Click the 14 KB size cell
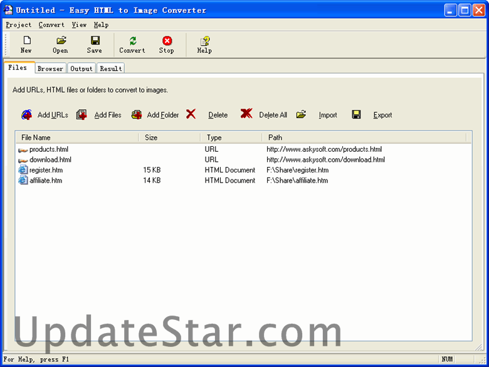This screenshot has height=367, width=489. coord(152,181)
